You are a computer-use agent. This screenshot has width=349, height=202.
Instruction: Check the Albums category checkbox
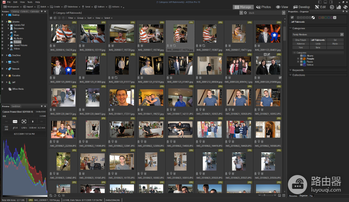pyautogui.click(x=301, y=56)
